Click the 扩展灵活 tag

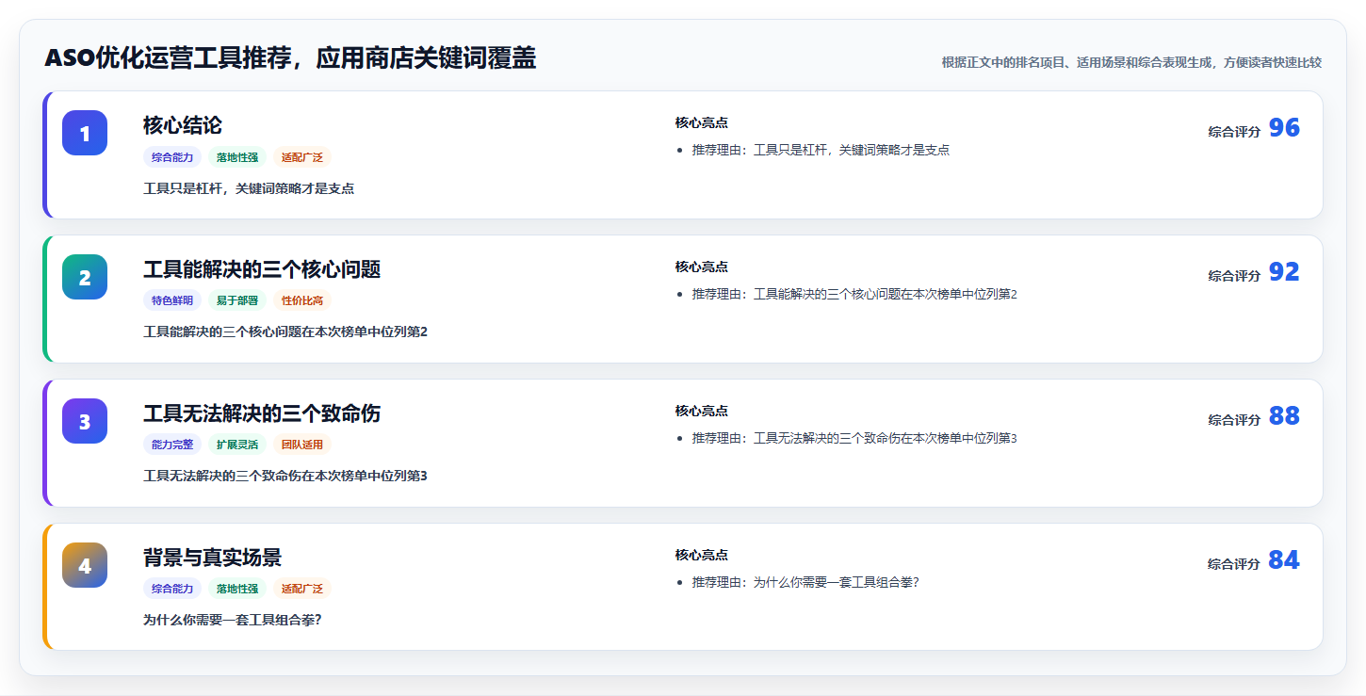[237, 445]
